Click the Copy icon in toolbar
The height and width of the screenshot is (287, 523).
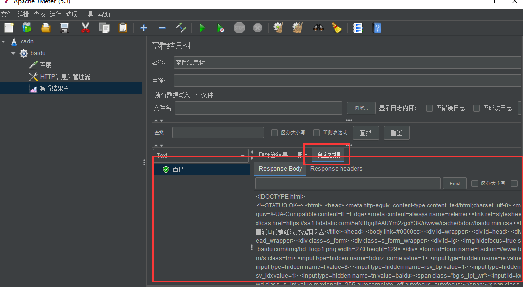click(104, 28)
